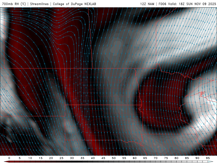Select the legend value "75"
Screen dimensions: 217x163
click(166, 158)
